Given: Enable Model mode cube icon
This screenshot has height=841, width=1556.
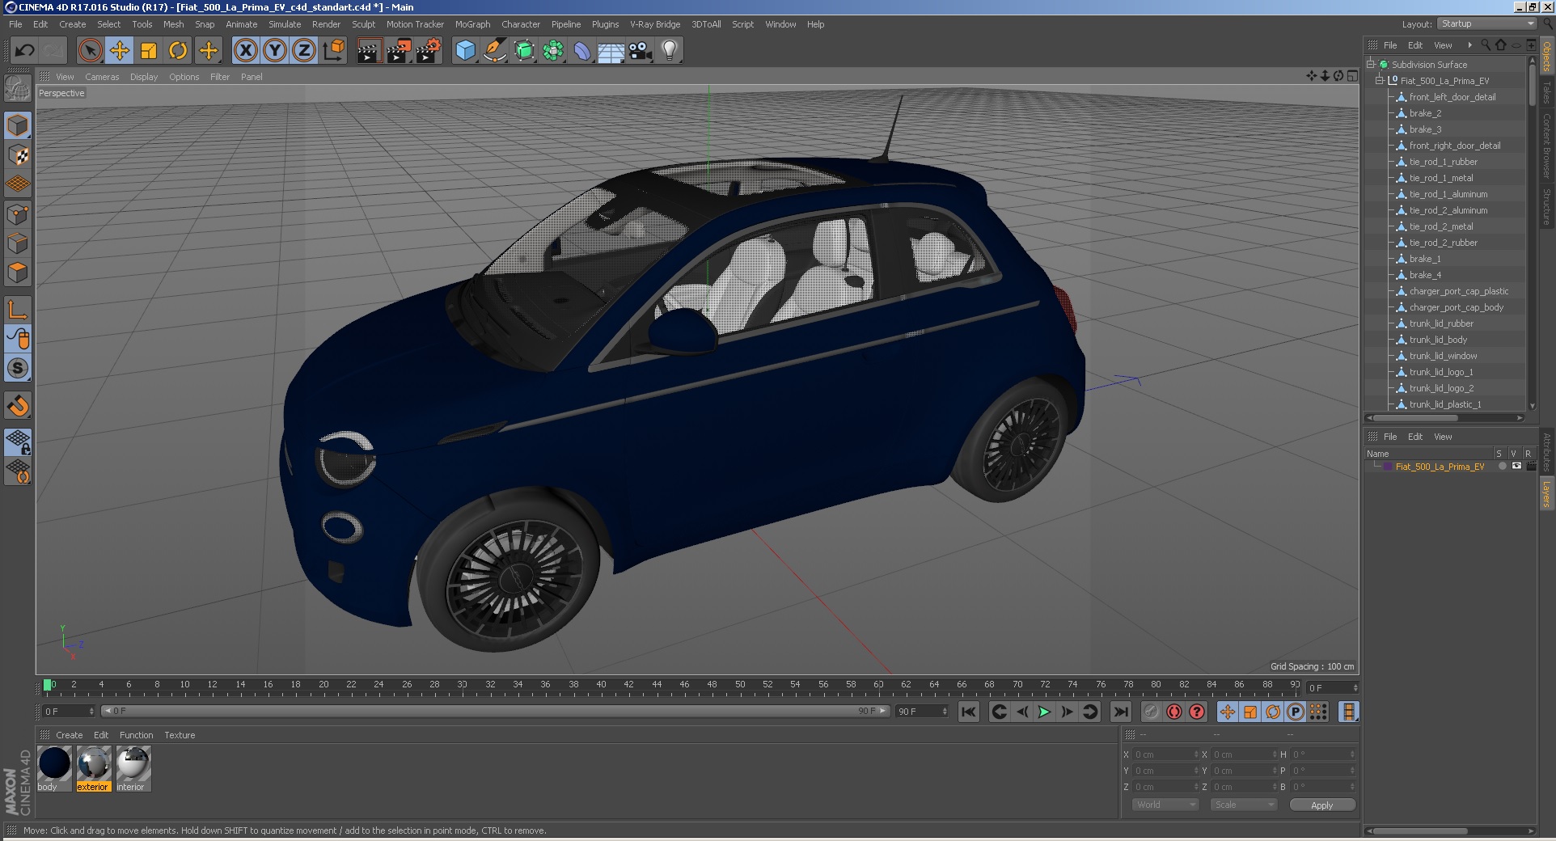Looking at the screenshot, I should [18, 125].
